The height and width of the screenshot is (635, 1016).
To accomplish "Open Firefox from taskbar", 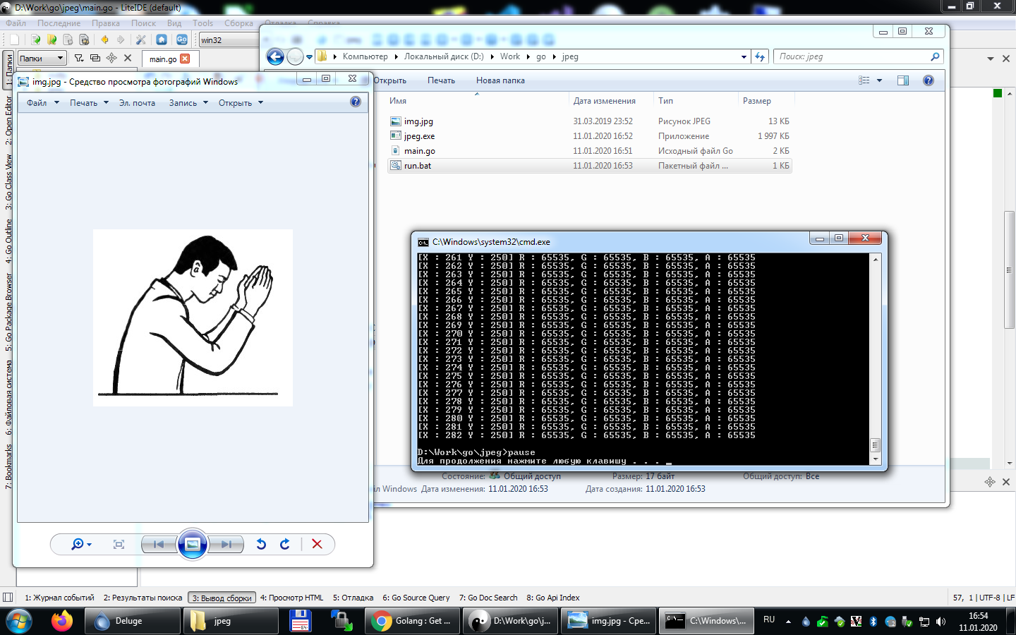I will pos(62,621).
